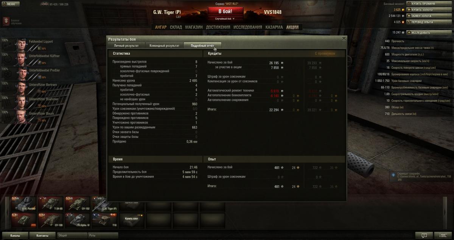Switch to Командный результат tab
The width and height of the screenshot is (454, 240).
click(x=164, y=46)
